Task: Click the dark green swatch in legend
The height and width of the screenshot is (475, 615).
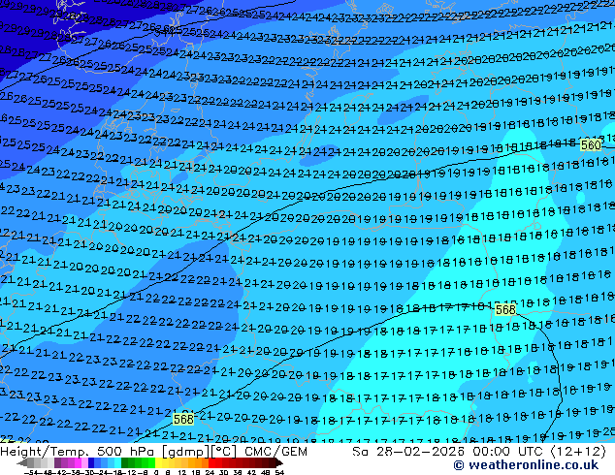Action: click(x=125, y=462)
